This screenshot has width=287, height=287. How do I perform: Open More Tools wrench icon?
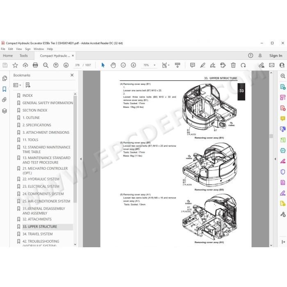point(283,214)
